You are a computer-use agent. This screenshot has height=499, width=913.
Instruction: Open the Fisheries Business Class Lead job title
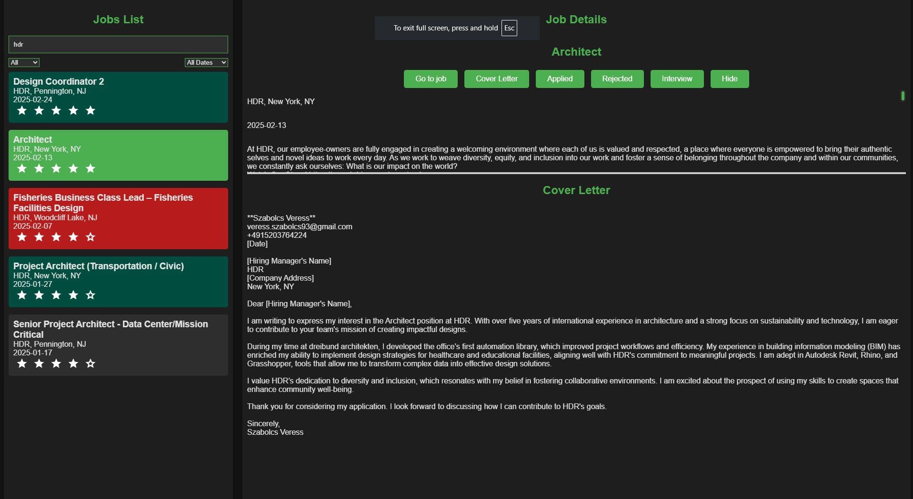point(103,203)
